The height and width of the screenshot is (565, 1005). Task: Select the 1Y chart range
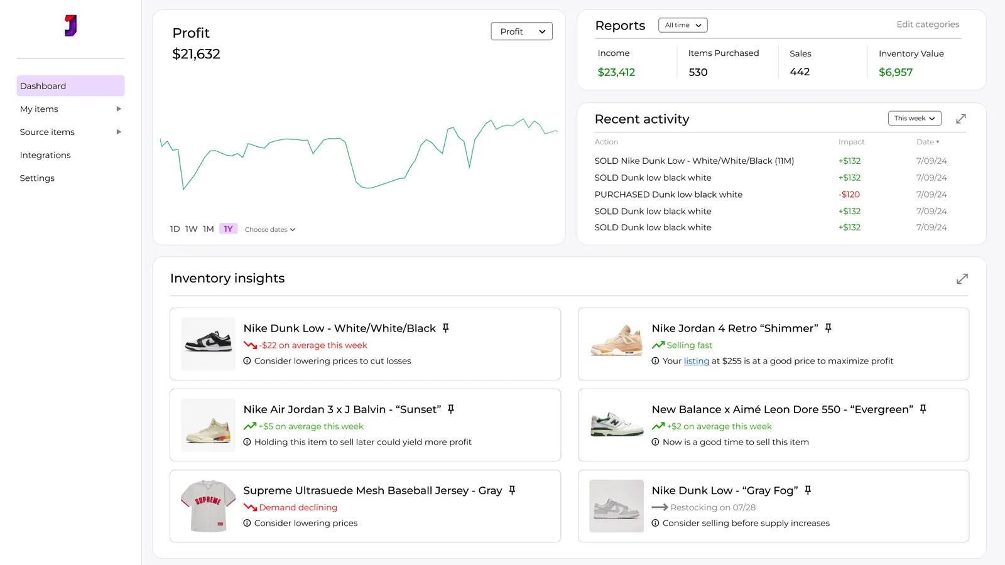228,229
